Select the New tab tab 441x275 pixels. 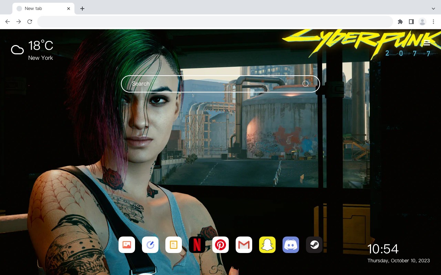pyautogui.click(x=43, y=9)
